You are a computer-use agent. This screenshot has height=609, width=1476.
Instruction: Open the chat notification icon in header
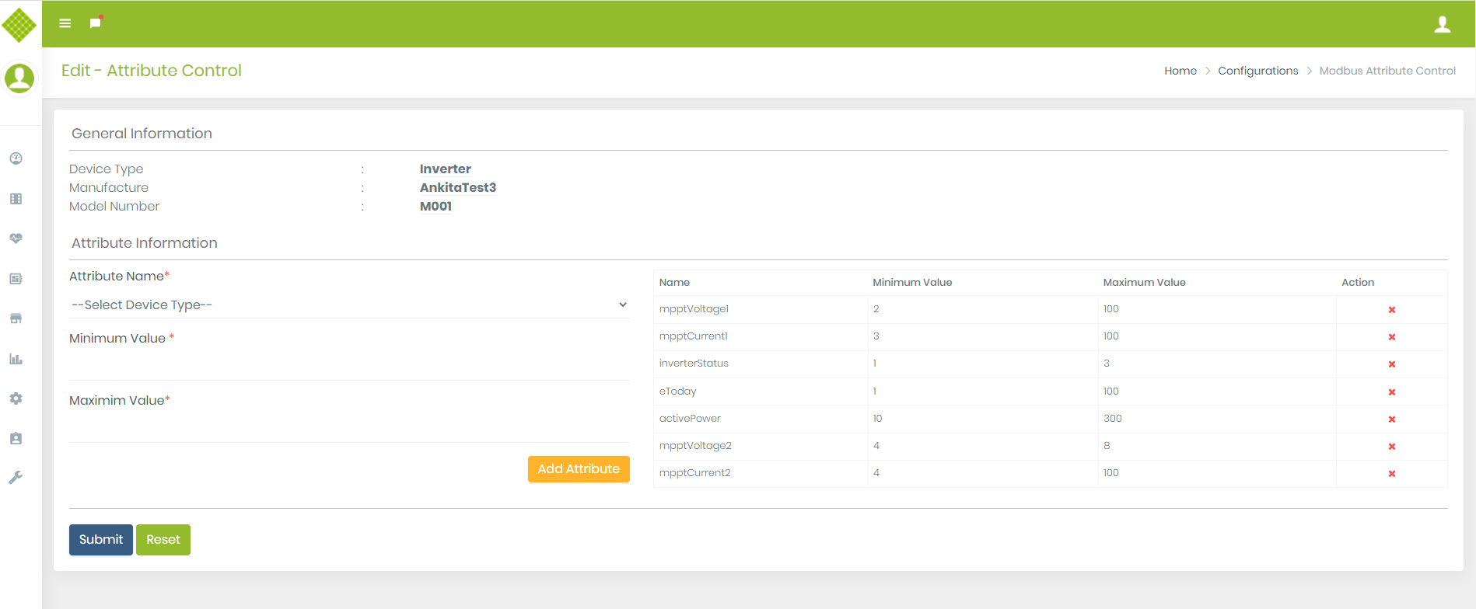pyautogui.click(x=96, y=23)
